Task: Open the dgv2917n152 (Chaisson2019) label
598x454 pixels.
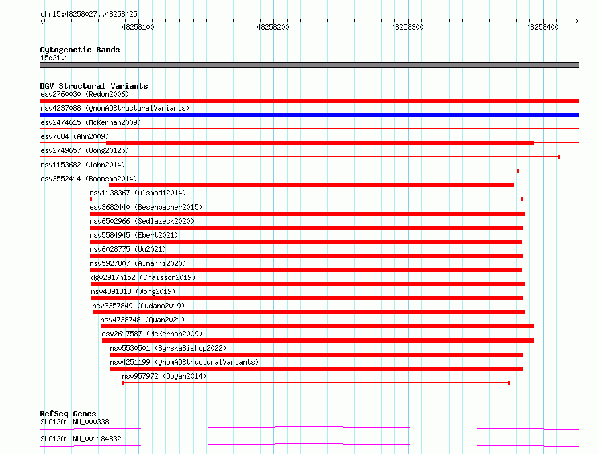Action: pyautogui.click(x=143, y=277)
